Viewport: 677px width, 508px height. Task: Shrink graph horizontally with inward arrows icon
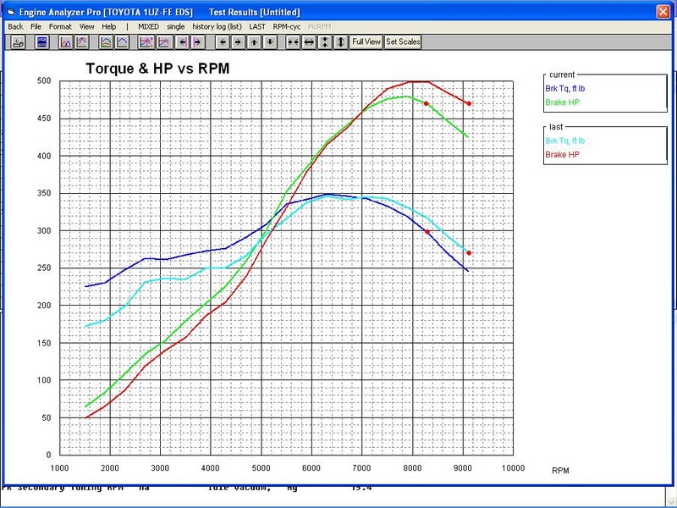(x=293, y=41)
